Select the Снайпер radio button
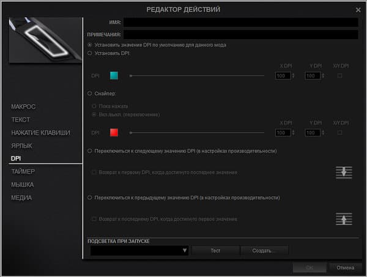Viewport: 367px width, 277px height. point(90,94)
